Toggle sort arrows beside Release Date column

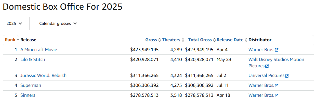click(x=246, y=40)
